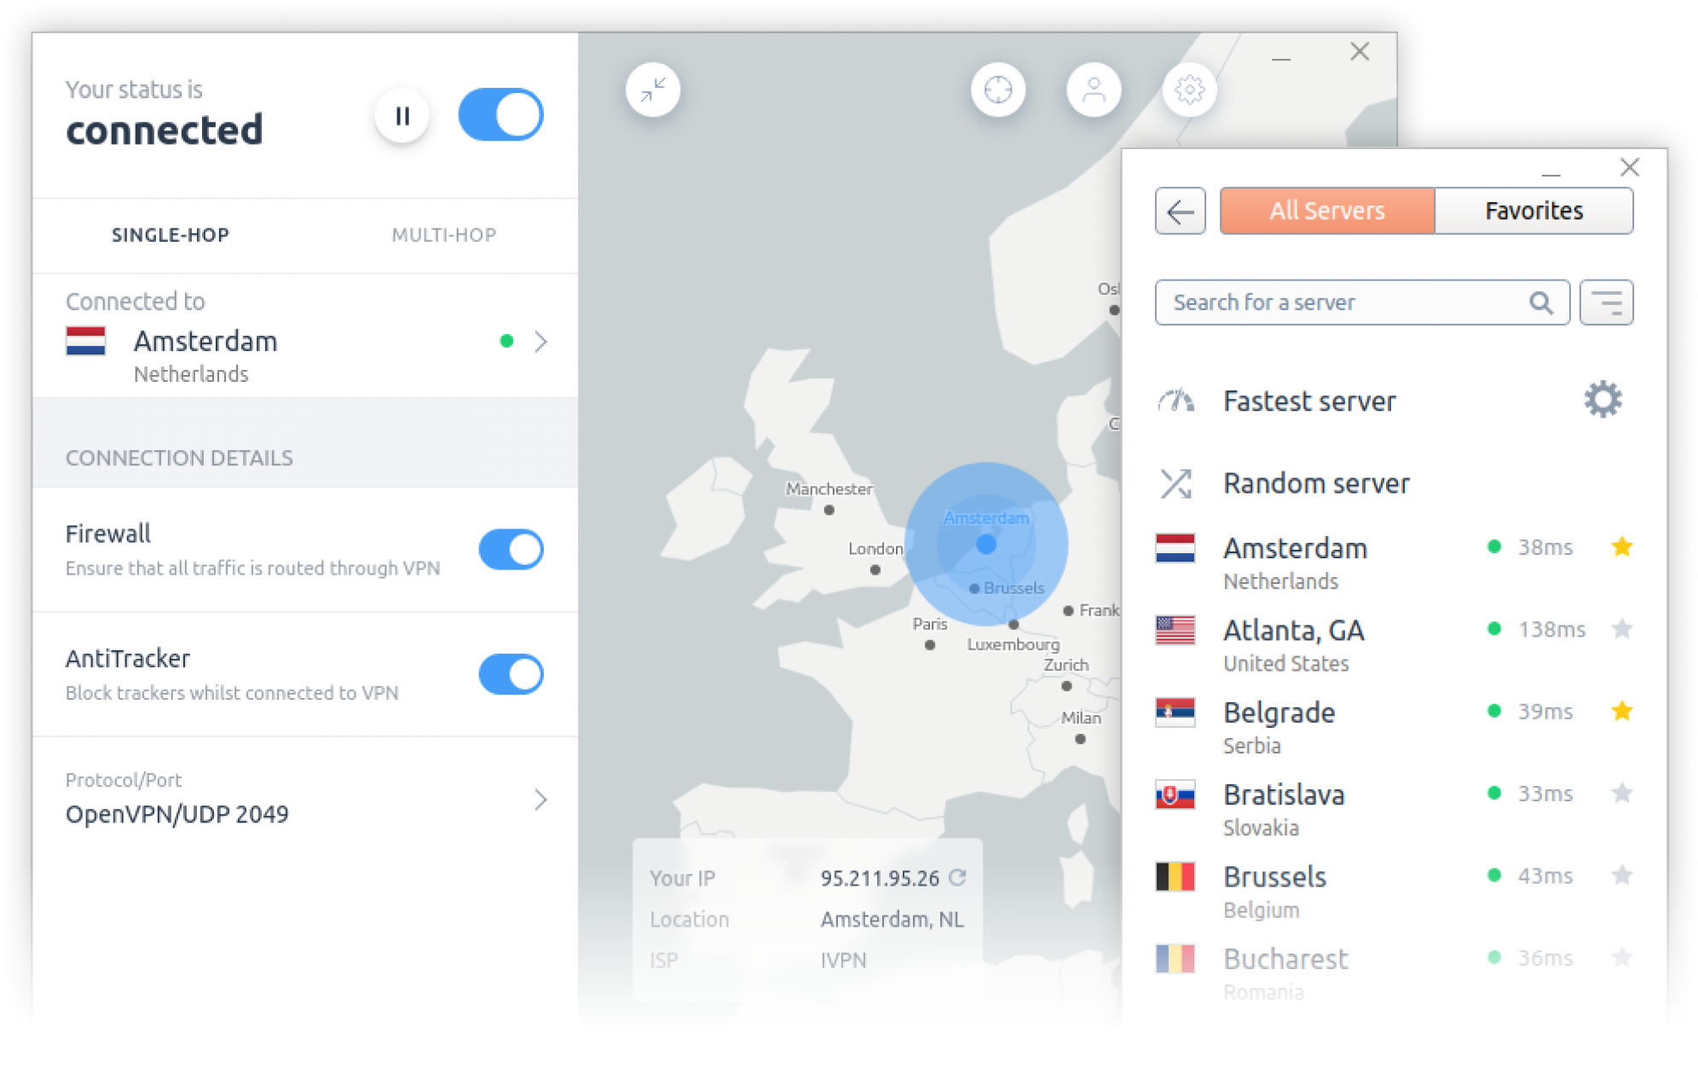This screenshot has width=1698, height=1091.
Task: Select Amsterdam Netherlands server in list
Action: click(x=1394, y=563)
